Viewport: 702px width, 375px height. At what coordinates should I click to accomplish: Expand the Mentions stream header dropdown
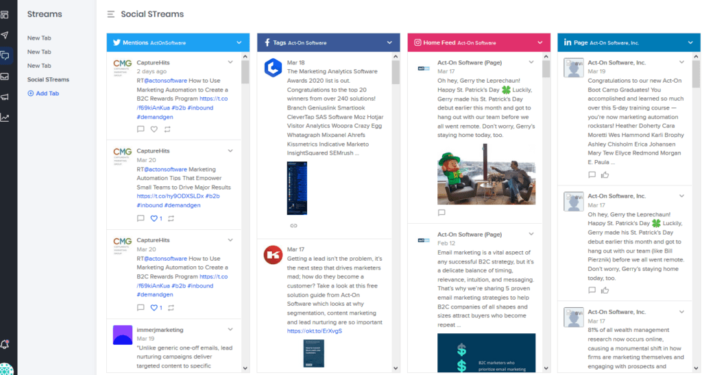click(x=239, y=42)
